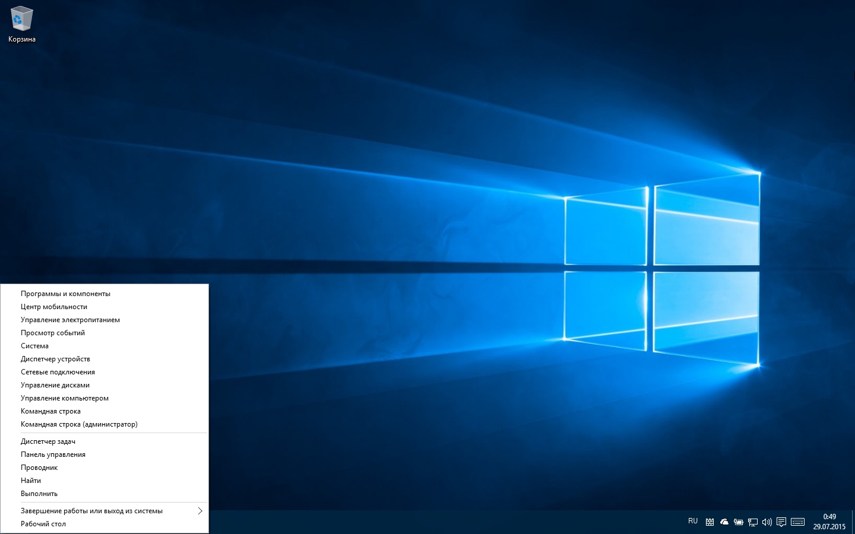Click the battery power tray icon
The width and height of the screenshot is (855, 534).
(738, 522)
